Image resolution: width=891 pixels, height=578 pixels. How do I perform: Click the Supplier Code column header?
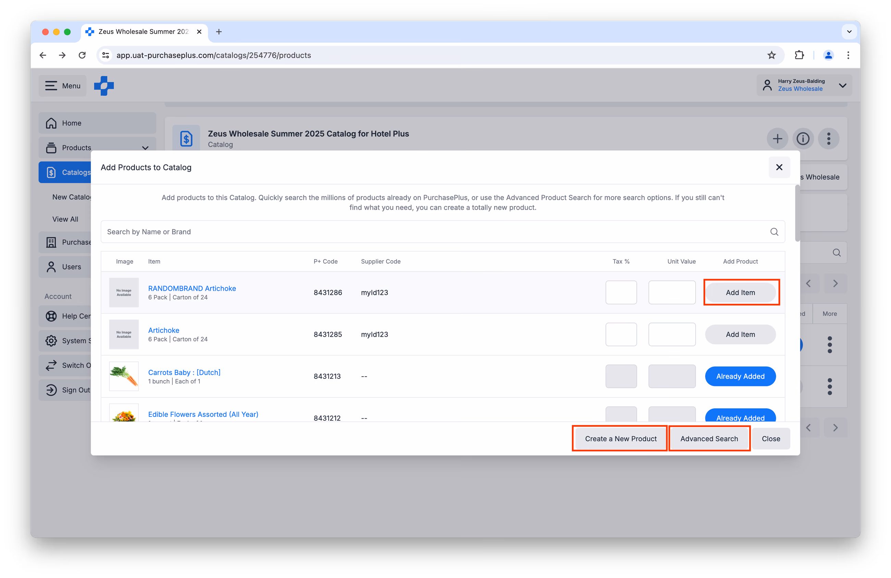pyautogui.click(x=380, y=262)
